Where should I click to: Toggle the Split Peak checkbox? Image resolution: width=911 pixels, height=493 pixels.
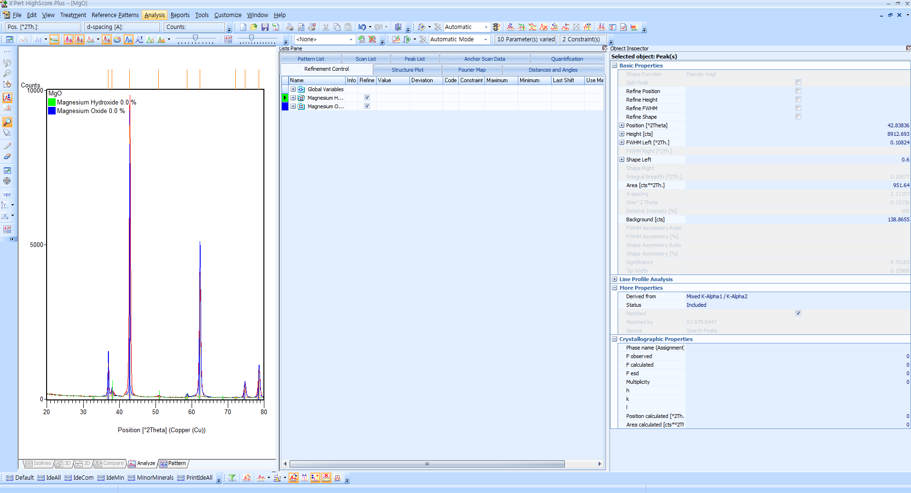798,83
